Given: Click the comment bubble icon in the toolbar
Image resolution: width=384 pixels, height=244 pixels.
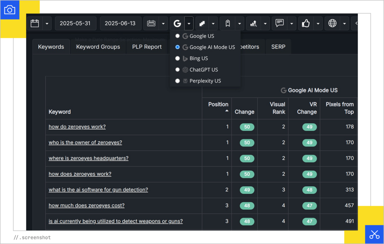Looking at the screenshot, I should [280, 24].
